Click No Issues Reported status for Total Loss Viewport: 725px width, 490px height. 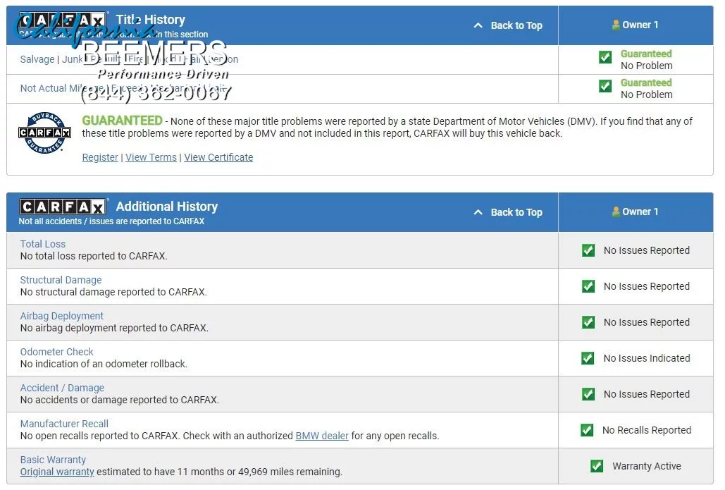click(647, 250)
